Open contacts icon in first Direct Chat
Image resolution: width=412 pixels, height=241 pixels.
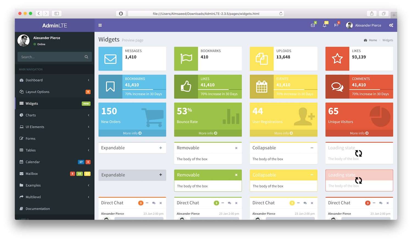click(154, 203)
